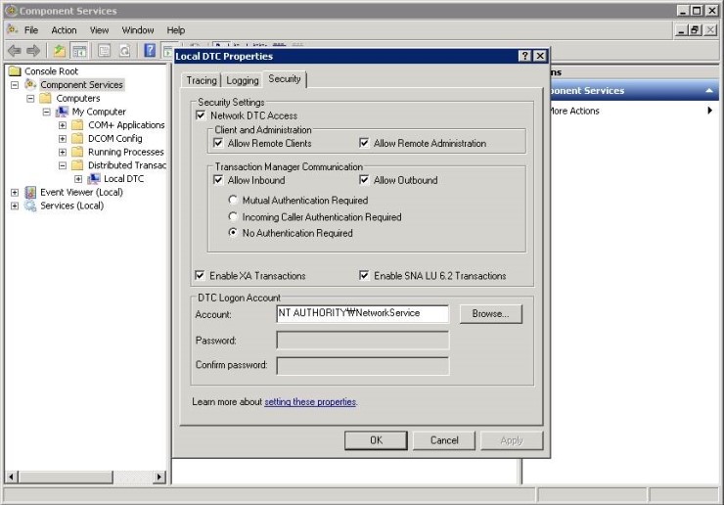The height and width of the screenshot is (505, 724).
Task: Click the My Computer icon in the tree
Action: click(x=62, y=112)
